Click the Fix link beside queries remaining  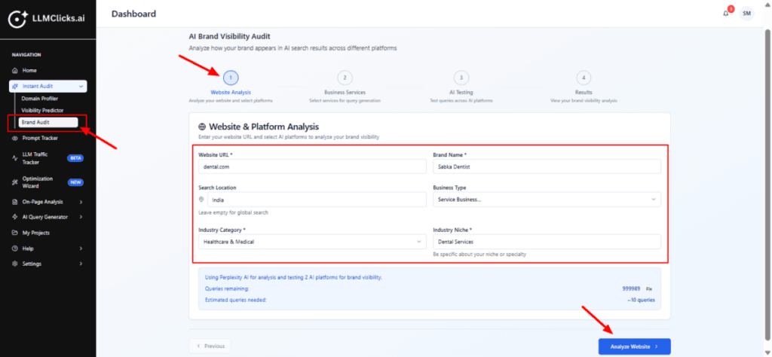[x=649, y=288]
